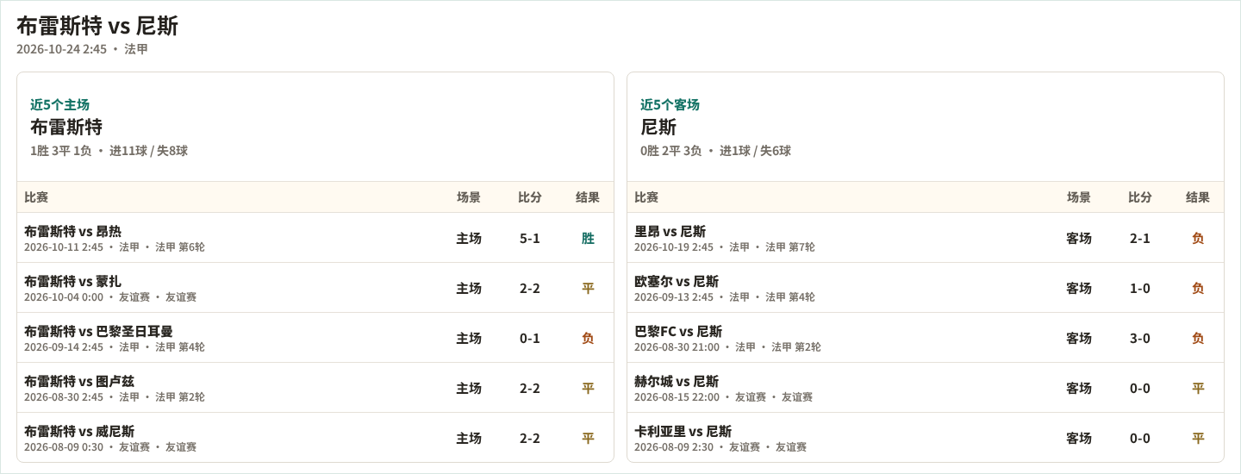Click the "0-0" score in the 赫尔城 row
Image resolution: width=1241 pixels, height=474 pixels.
point(1140,388)
